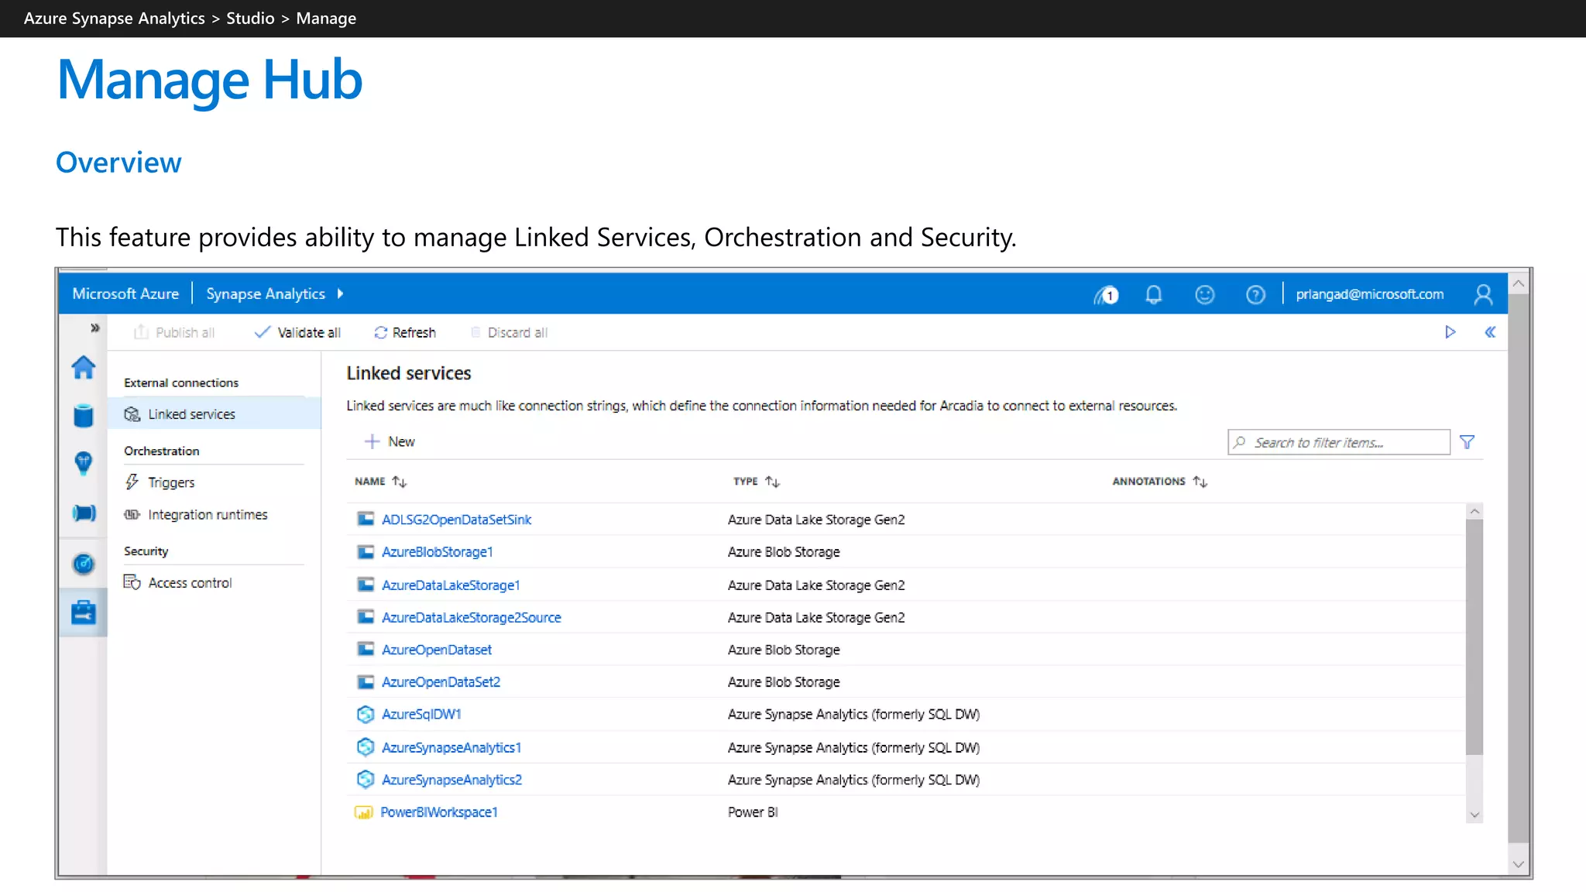
Task: Click the icon next to Integration runtimes
Action: pos(132,515)
